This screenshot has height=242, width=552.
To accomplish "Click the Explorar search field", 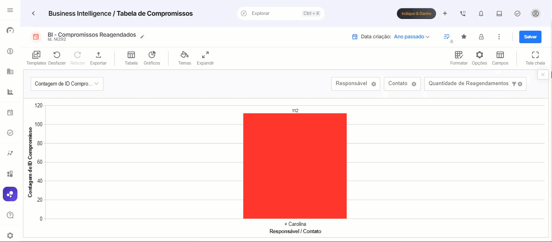I will pyautogui.click(x=280, y=13).
